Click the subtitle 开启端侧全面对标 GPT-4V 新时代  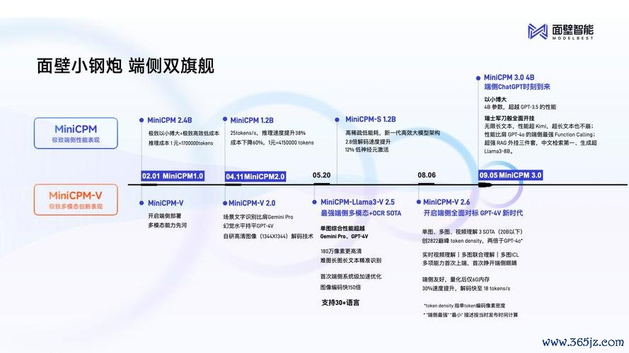[x=473, y=213]
